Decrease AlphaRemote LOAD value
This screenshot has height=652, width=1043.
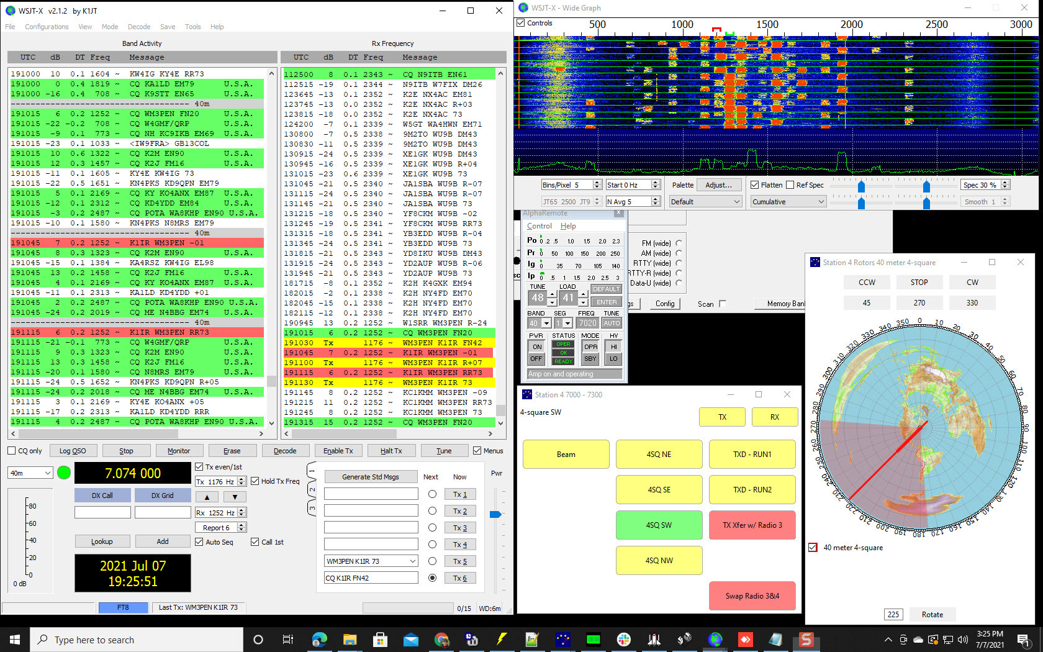[x=583, y=302]
